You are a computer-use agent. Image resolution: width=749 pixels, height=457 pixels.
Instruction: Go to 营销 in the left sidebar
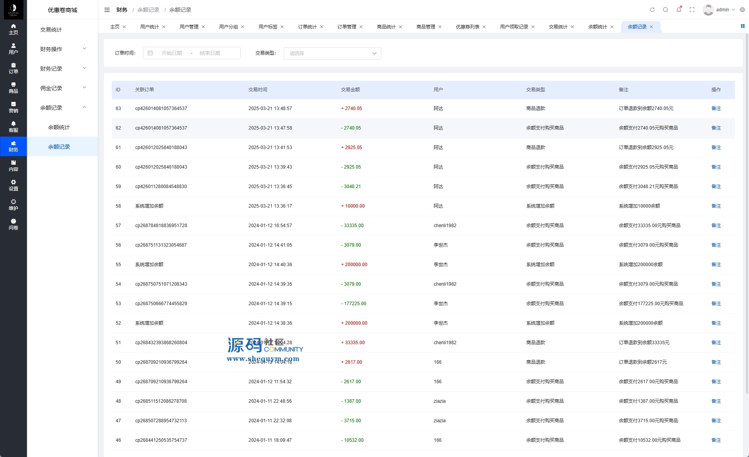point(13,107)
